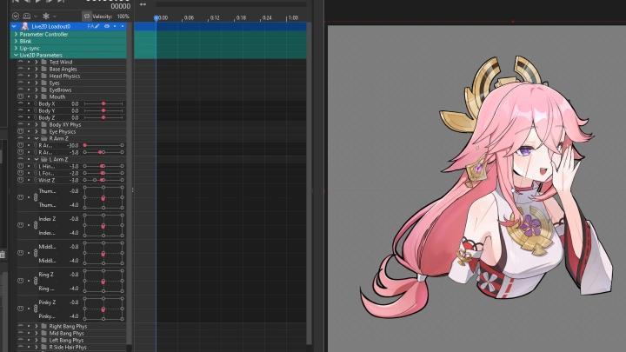
Task: Click the 1:00 mark on timeline ruler
Action: coord(293,18)
